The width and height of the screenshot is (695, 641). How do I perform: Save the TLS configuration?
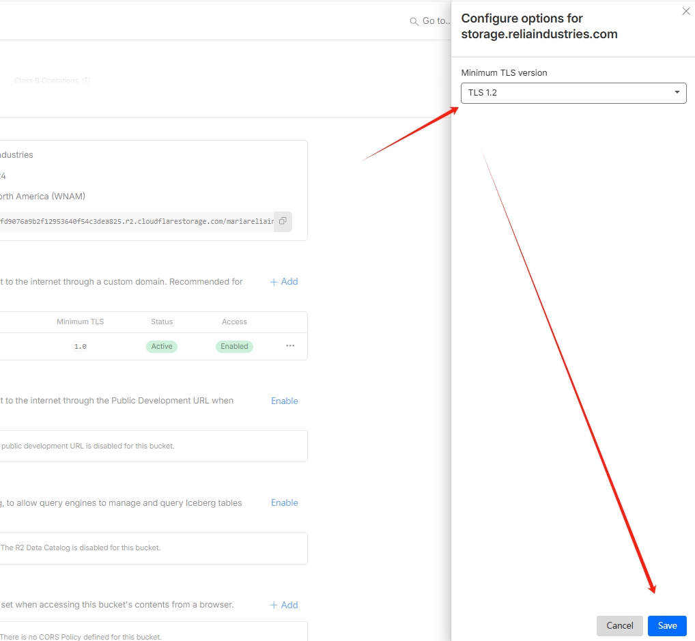click(x=667, y=626)
